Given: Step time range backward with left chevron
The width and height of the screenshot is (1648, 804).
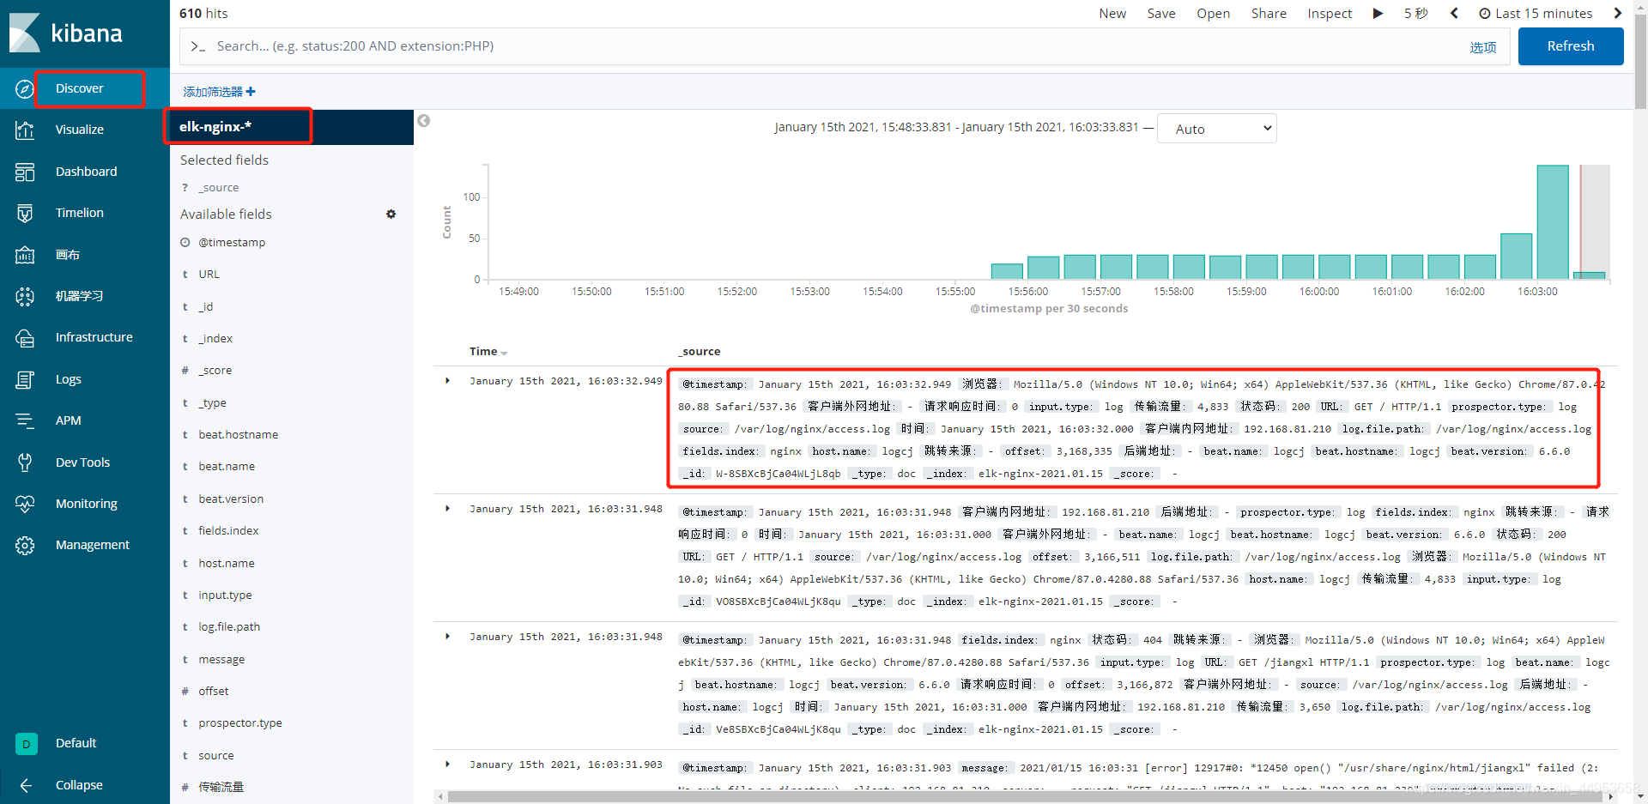Looking at the screenshot, I should point(1454,13).
